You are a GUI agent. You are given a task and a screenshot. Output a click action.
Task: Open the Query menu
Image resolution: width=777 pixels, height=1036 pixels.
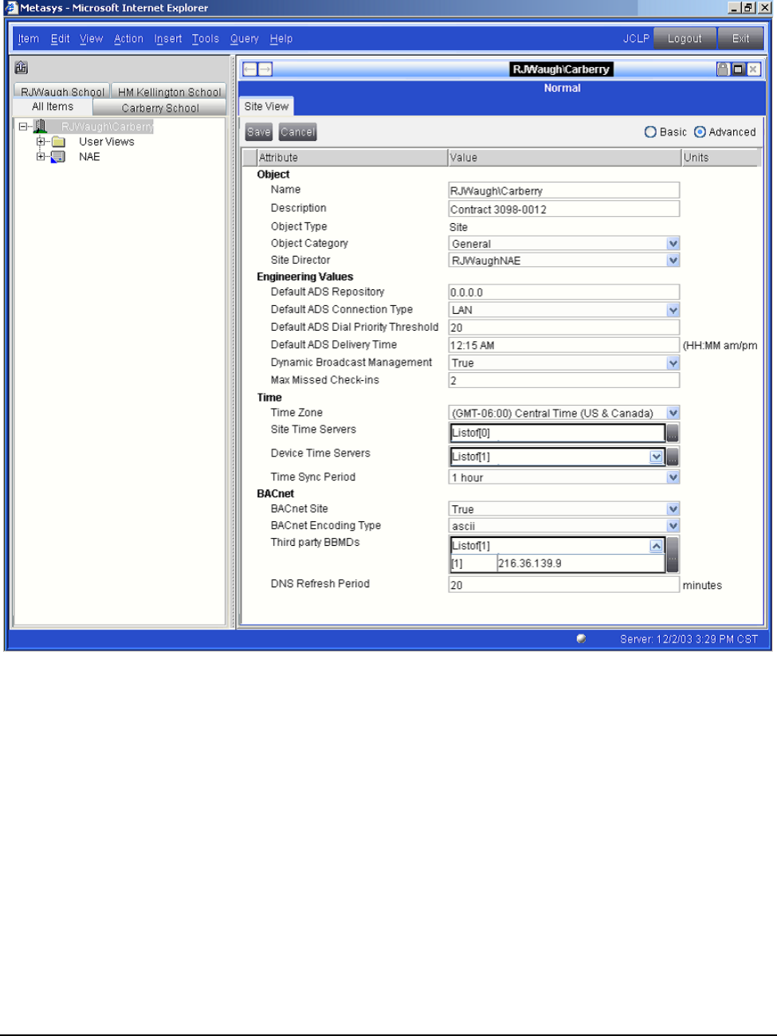[x=244, y=38]
